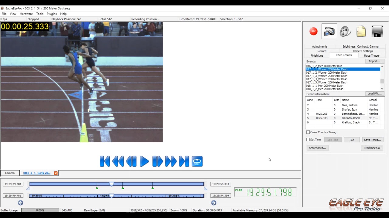Close the 003_2_1 Girls 200 tab
The height and width of the screenshot is (218, 389).
(56, 173)
